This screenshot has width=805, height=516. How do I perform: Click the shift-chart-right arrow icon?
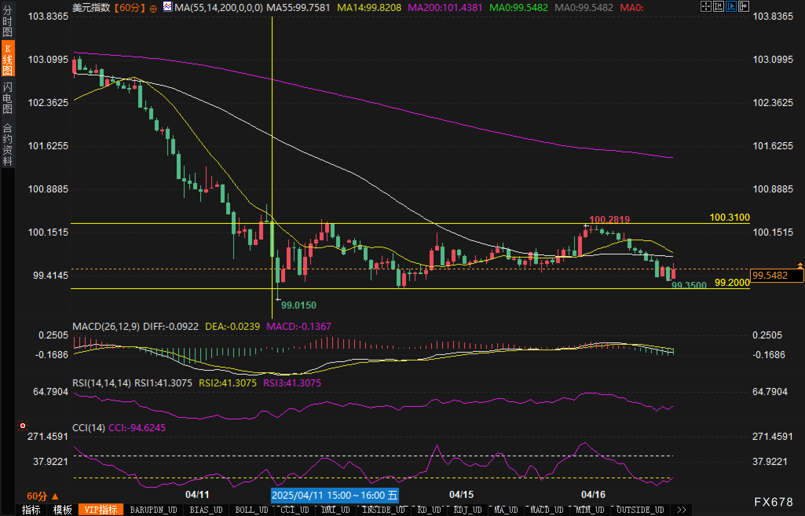click(744, 6)
